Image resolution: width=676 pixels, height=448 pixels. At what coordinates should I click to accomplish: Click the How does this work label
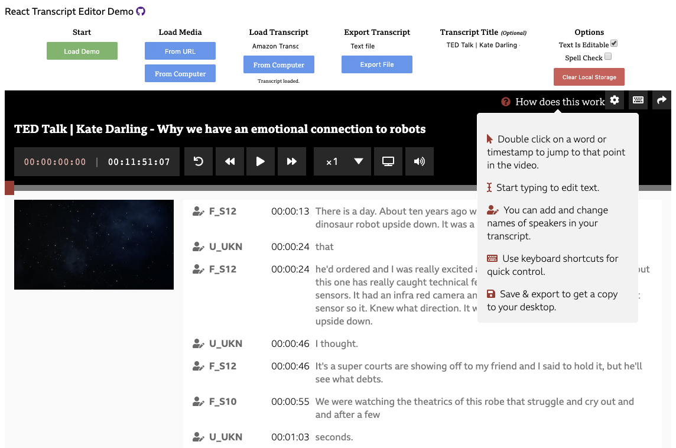(x=560, y=102)
